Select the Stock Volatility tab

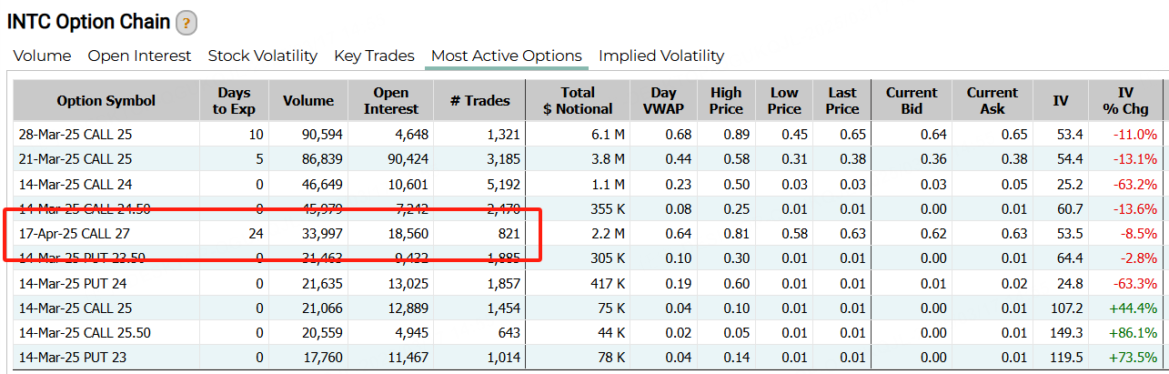263,56
